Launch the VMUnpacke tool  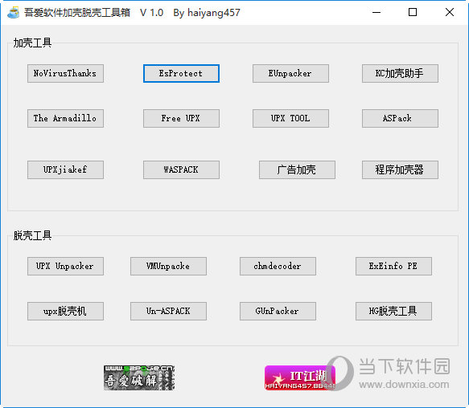tap(168, 266)
